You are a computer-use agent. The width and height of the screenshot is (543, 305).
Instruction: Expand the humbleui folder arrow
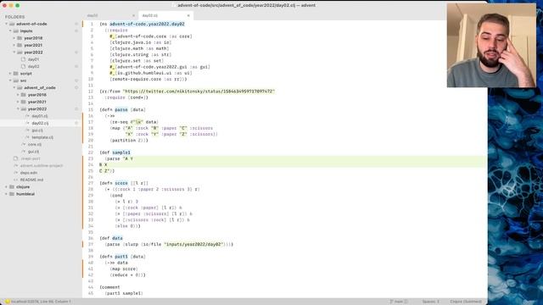(x=6, y=194)
